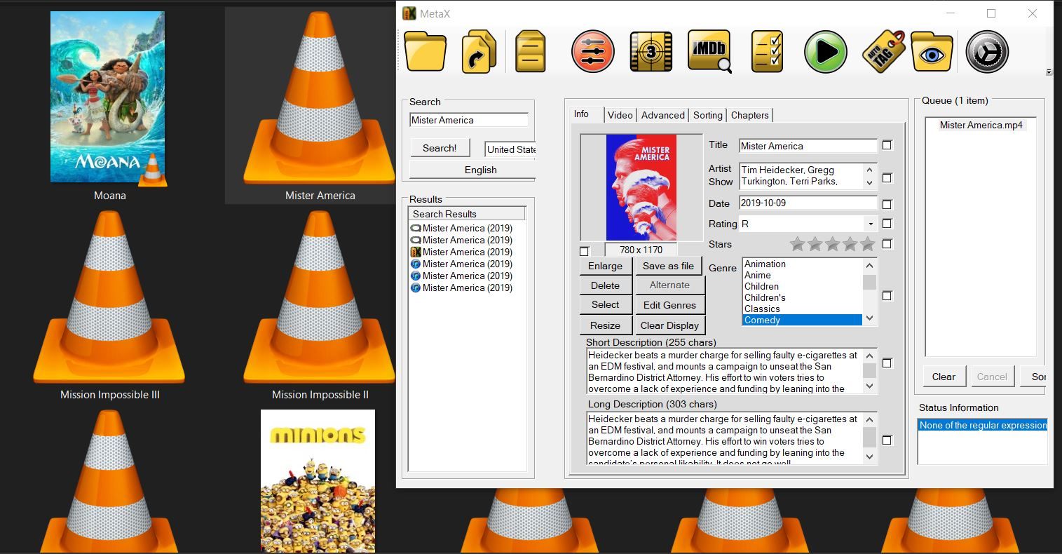The height and width of the screenshot is (554, 1062).
Task: Switch to the Chapters tab
Action: tap(750, 115)
